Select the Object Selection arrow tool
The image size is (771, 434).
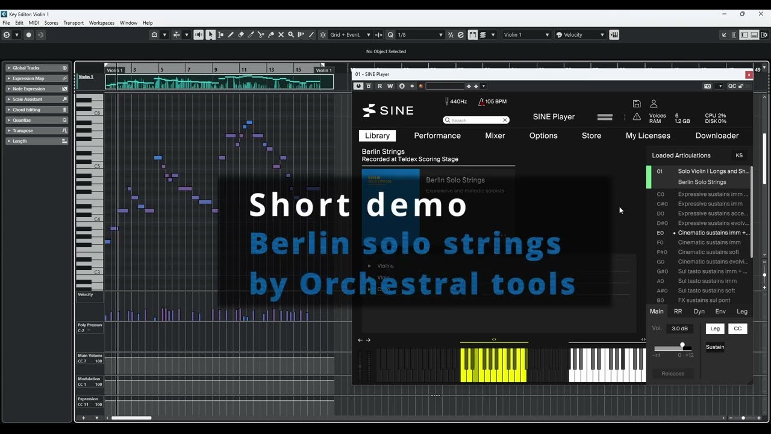[210, 35]
